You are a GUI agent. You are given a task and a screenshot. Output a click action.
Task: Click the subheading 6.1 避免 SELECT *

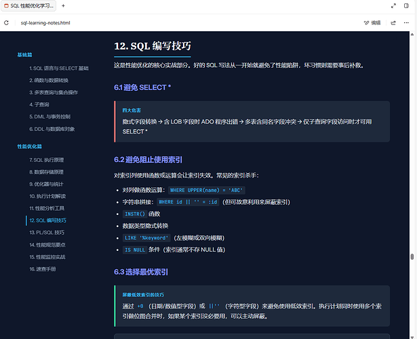click(x=142, y=87)
